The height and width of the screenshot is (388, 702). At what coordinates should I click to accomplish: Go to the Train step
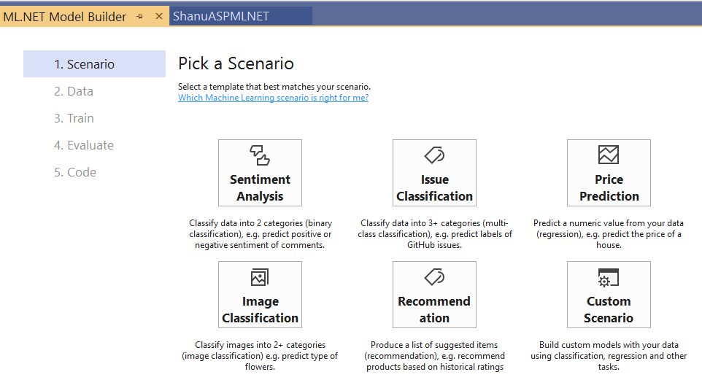tap(74, 118)
